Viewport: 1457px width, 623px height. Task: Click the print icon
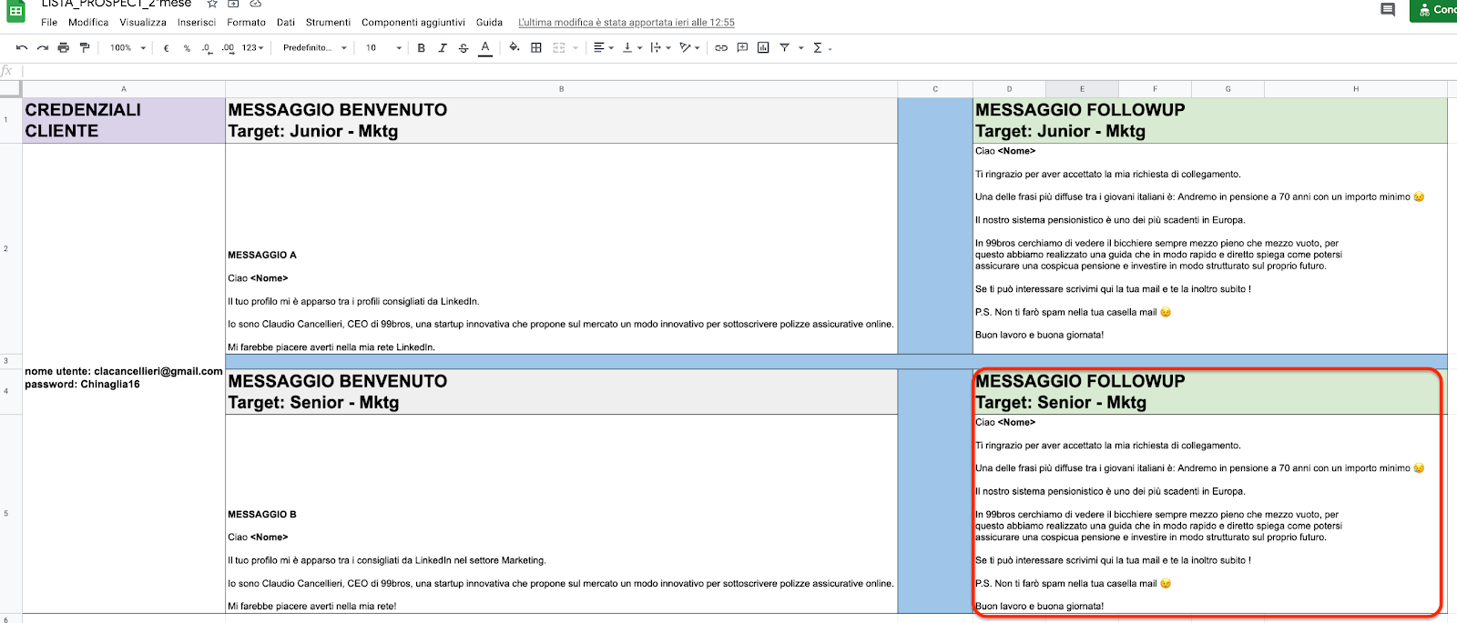(x=63, y=47)
